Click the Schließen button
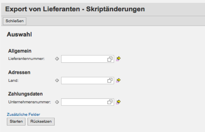Image resolution: width=205 pixels, height=132 pixels. tap(14, 21)
